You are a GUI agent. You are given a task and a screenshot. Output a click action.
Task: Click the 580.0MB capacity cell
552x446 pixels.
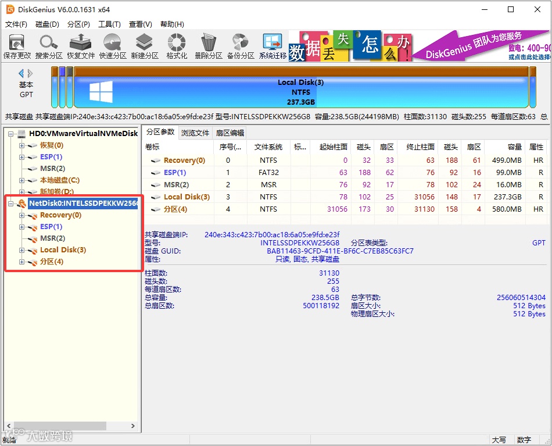point(507,209)
